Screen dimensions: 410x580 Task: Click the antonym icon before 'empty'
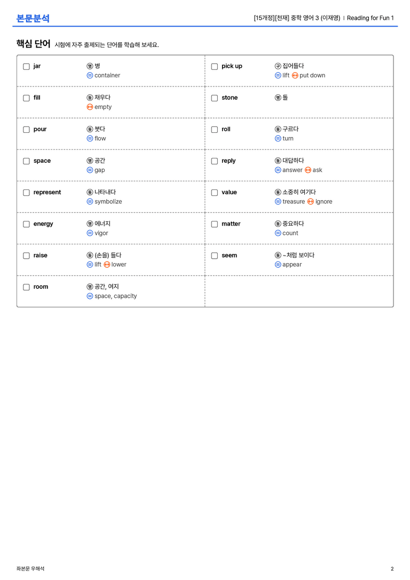coord(90,107)
